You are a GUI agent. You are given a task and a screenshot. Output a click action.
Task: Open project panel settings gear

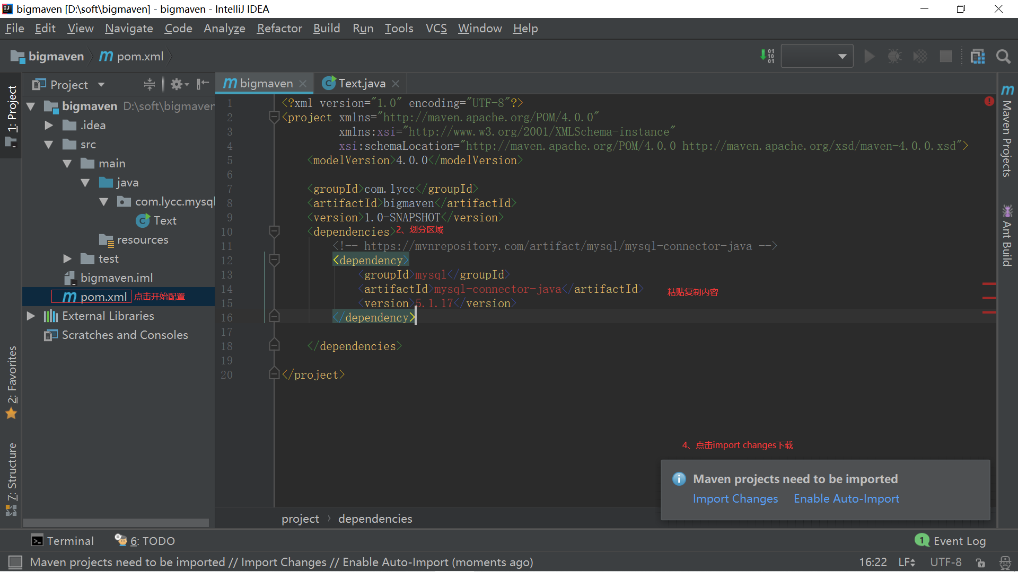click(178, 84)
